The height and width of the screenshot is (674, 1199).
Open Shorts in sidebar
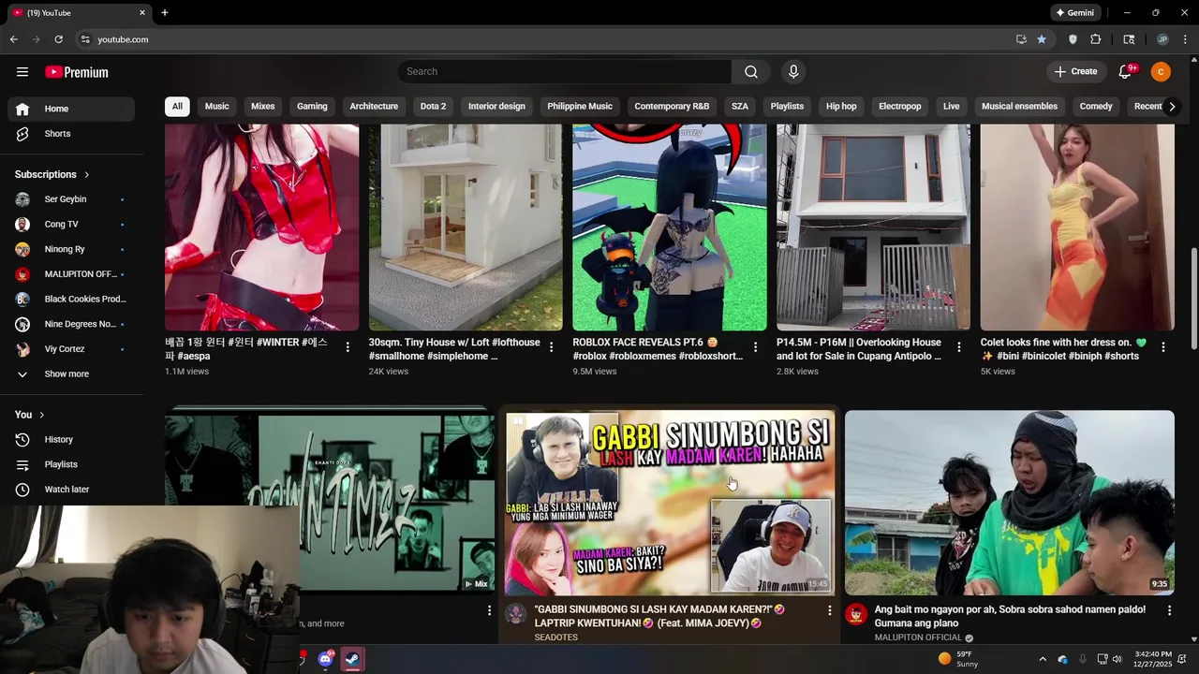point(71,134)
